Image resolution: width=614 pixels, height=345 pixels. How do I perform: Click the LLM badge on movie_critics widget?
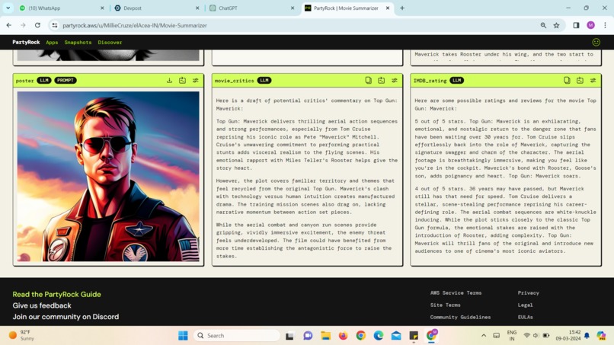(264, 80)
